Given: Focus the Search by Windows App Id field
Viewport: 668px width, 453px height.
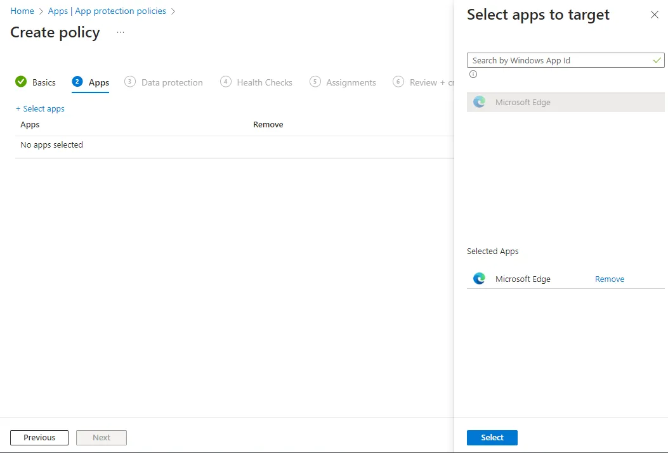Looking at the screenshot, I should pyautogui.click(x=558, y=60).
